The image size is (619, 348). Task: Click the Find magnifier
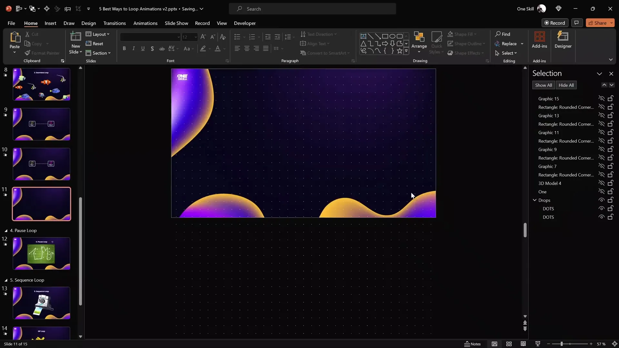coord(498,34)
